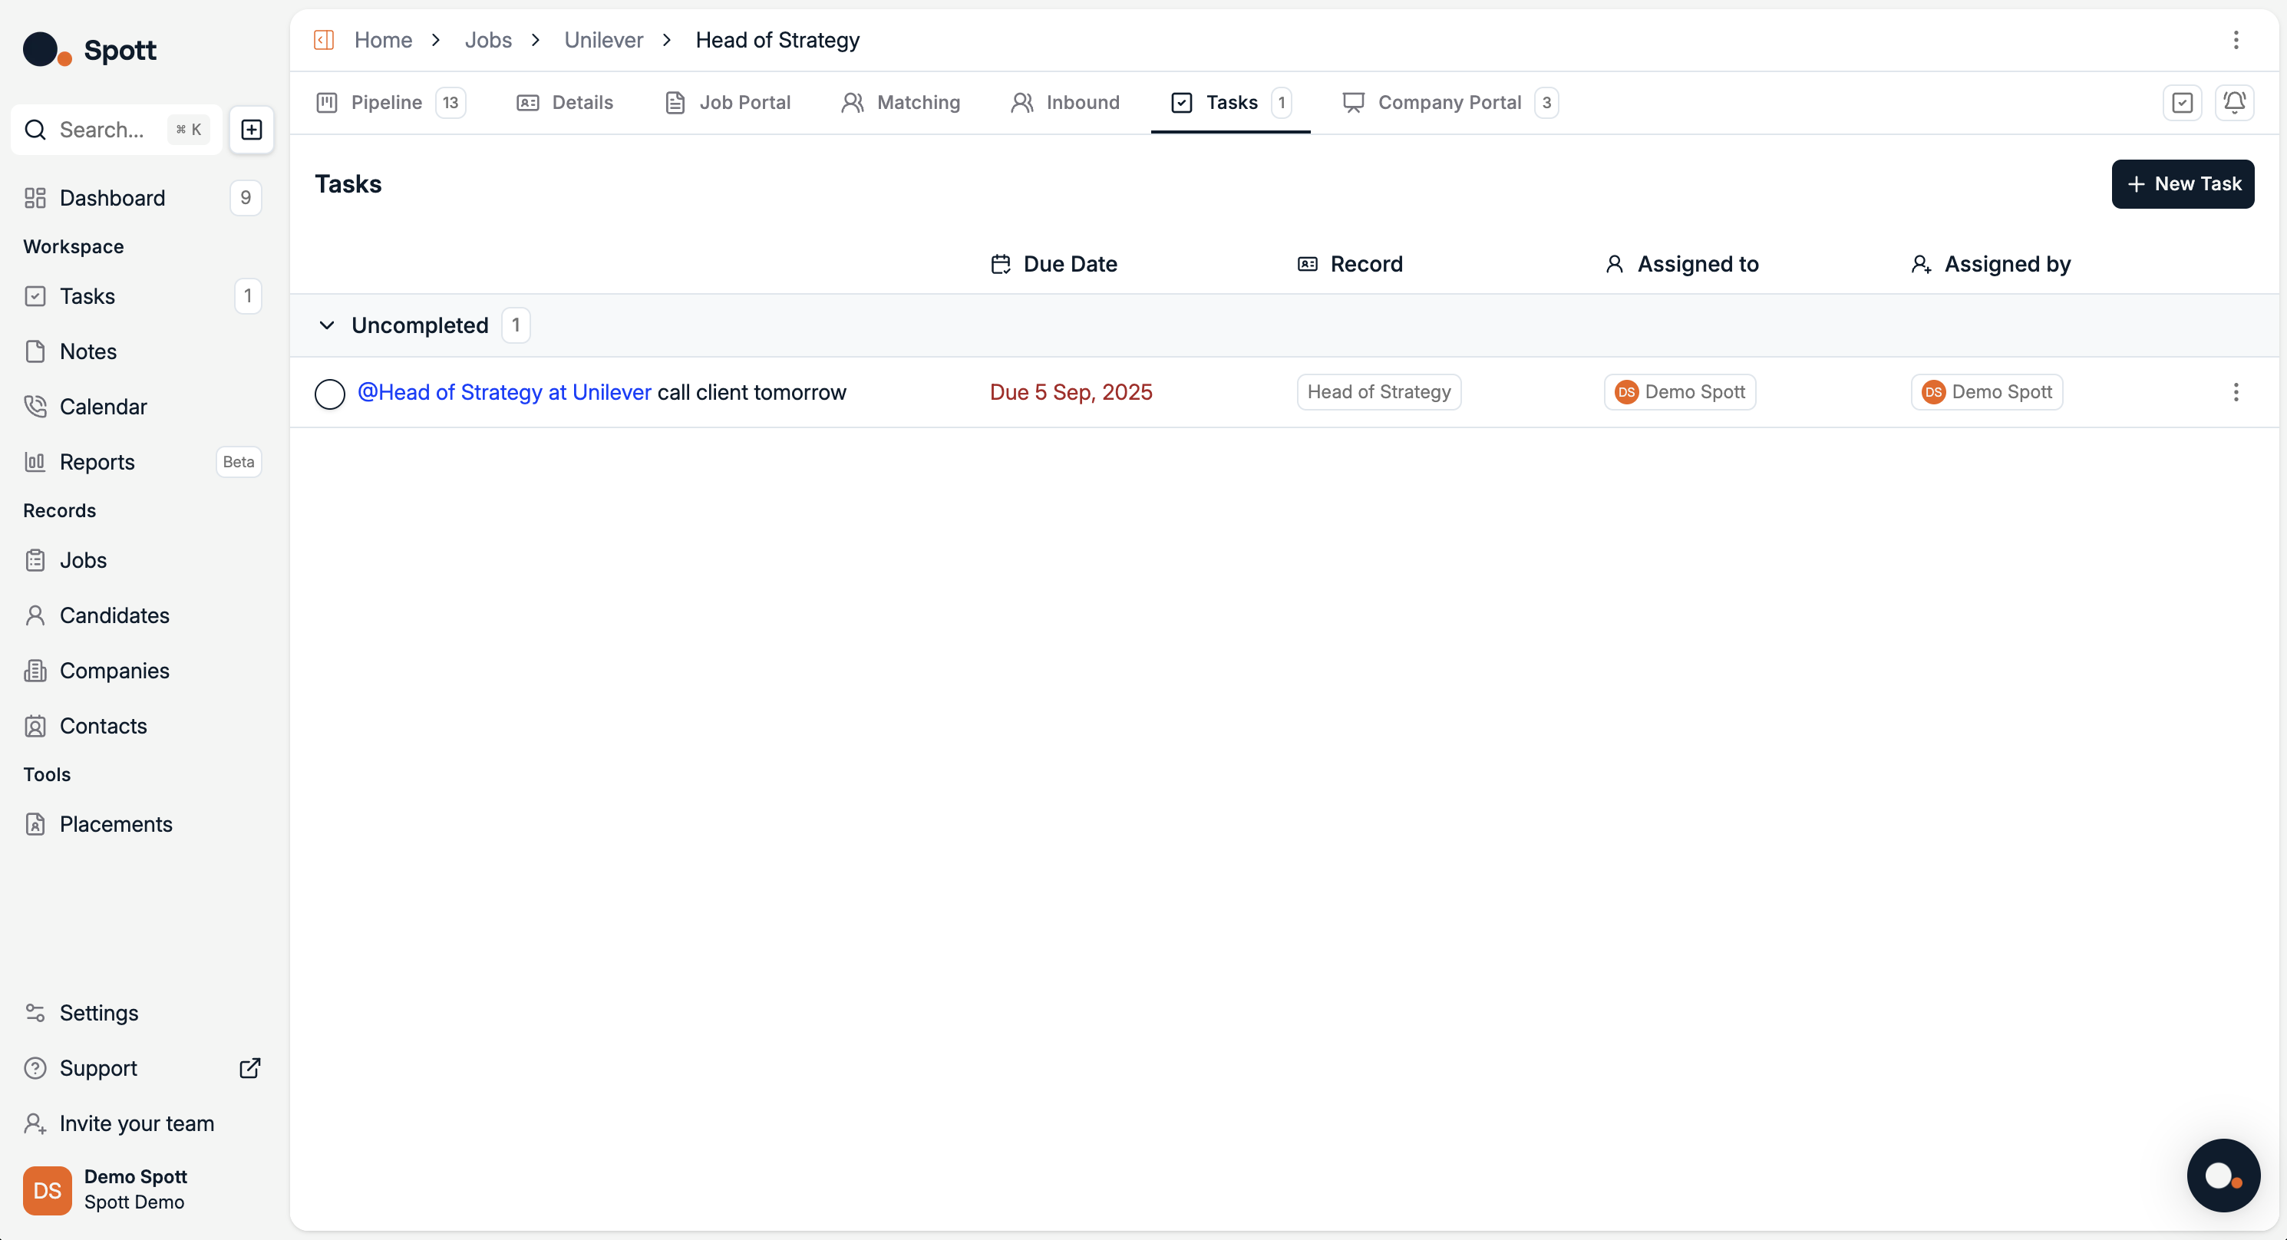Go to Dashboard in sidebar

pos(142,198)
